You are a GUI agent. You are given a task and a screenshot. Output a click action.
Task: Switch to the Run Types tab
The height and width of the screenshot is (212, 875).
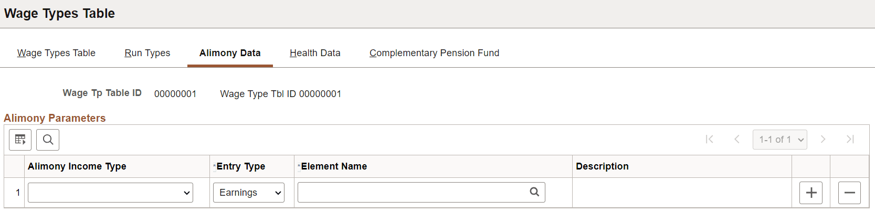tap(147, 53)
